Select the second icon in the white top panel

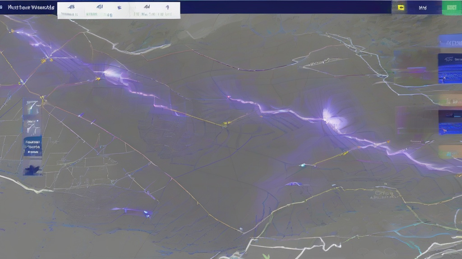tap(100, 6)
